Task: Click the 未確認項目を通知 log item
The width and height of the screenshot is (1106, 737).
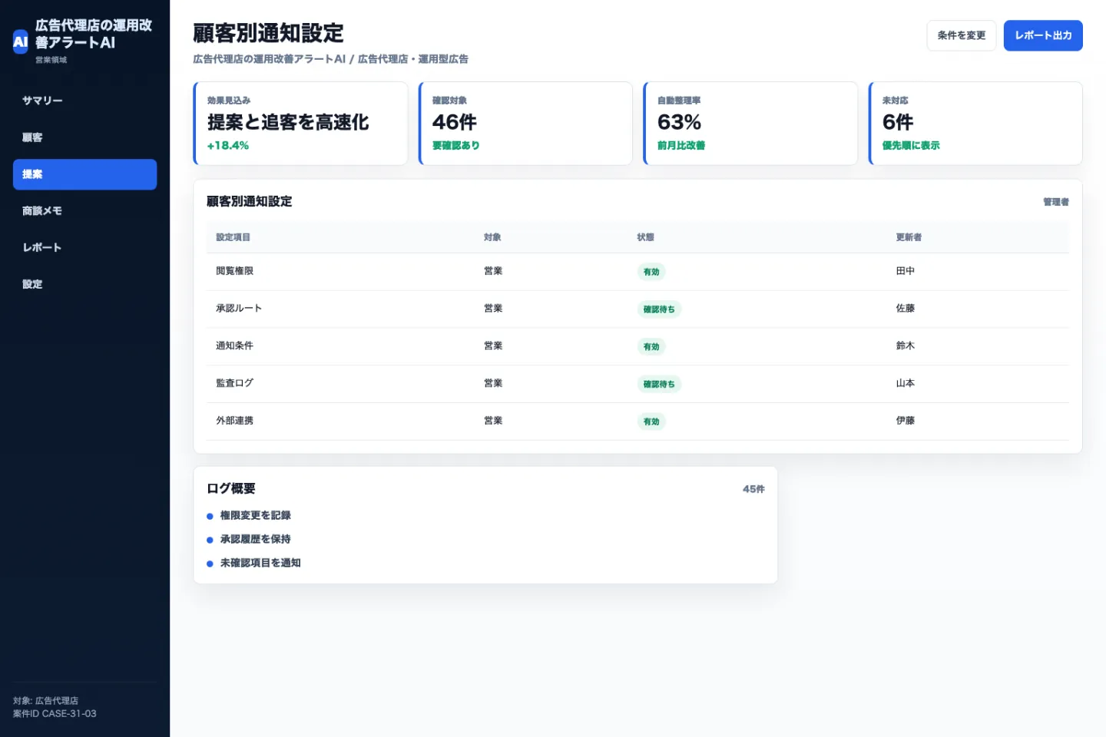Action: coord(260,563)
